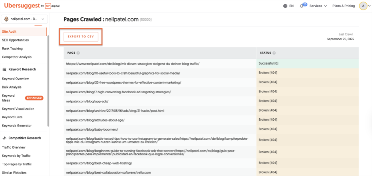The image size is (373, 176).
Task: Click the Neil Patel profile thumbnail
Action: (x=6, y=19)
